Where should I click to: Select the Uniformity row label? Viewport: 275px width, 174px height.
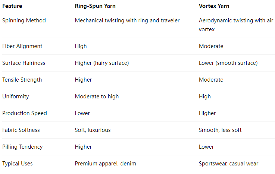click(x=16, y=97)
